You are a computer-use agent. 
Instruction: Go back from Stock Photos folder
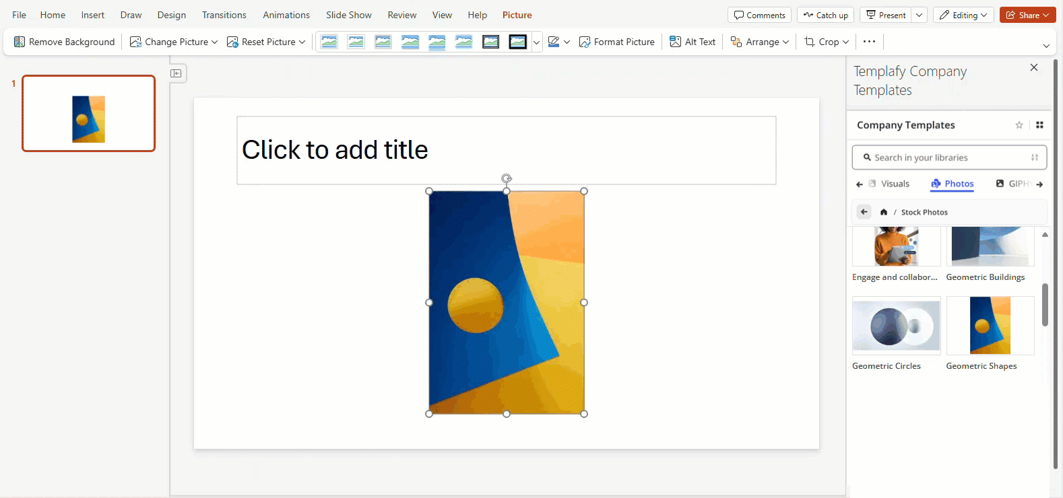click(864, 212)
